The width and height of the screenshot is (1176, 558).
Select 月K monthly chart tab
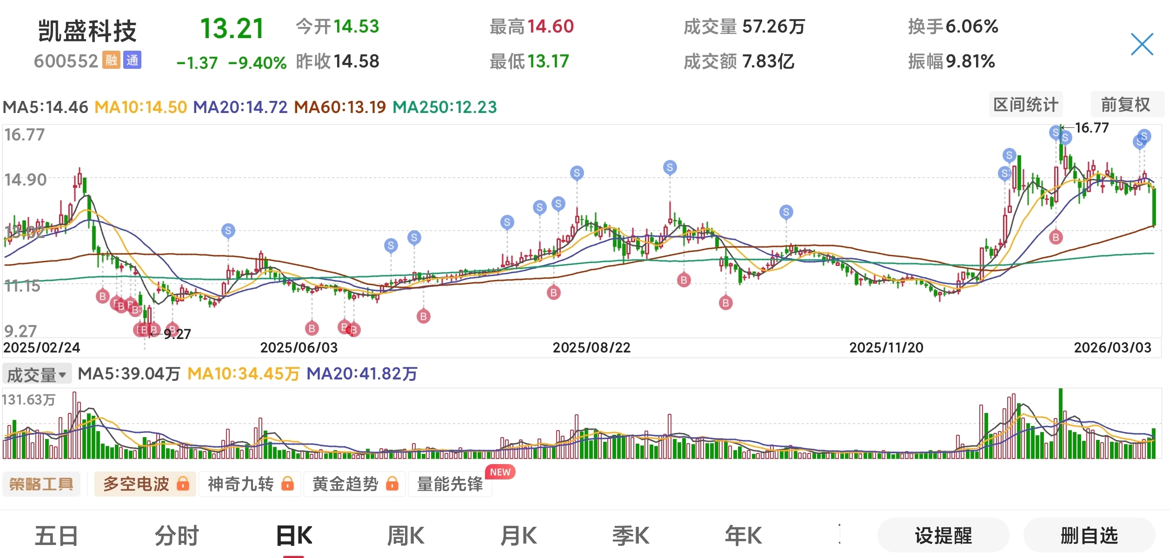click(518, 536)
